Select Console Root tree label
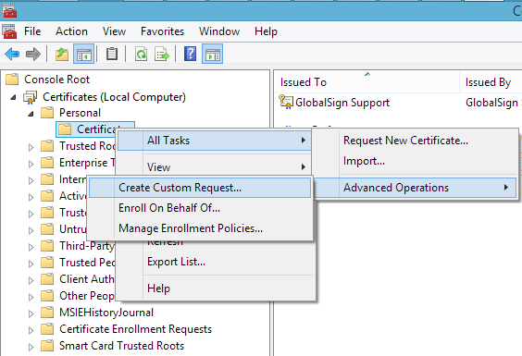The width and height of the screenshot is (522, 356). coord(57,80)
